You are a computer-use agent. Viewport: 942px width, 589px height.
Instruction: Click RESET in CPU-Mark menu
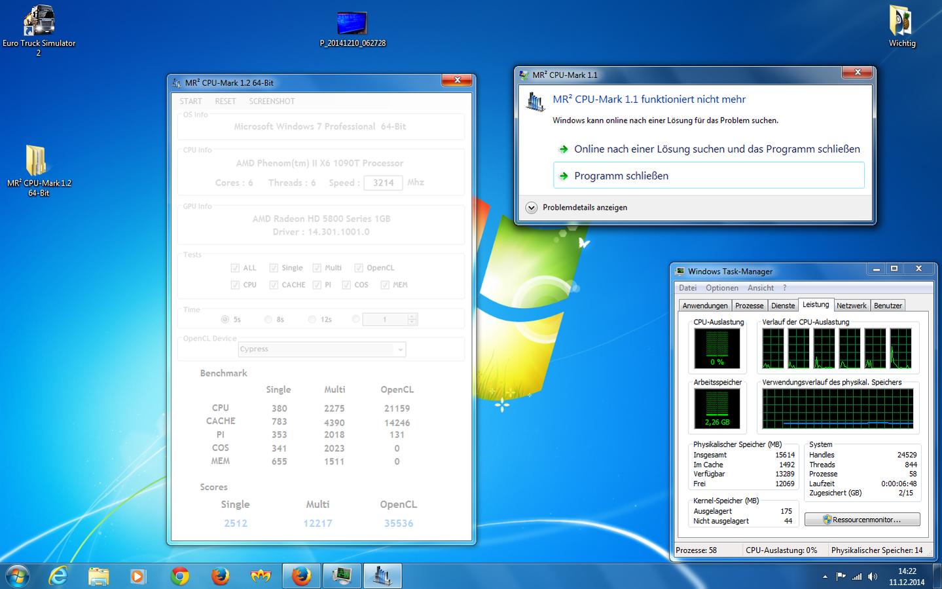225,101
